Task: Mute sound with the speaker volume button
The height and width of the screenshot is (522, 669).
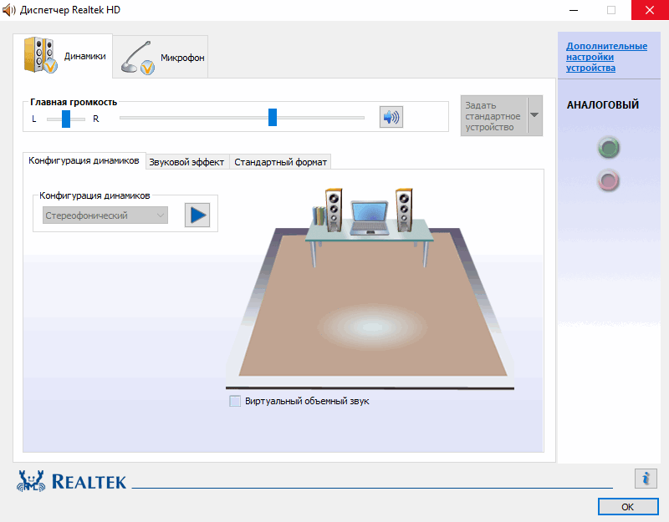Action: click(x=391, y=117)
